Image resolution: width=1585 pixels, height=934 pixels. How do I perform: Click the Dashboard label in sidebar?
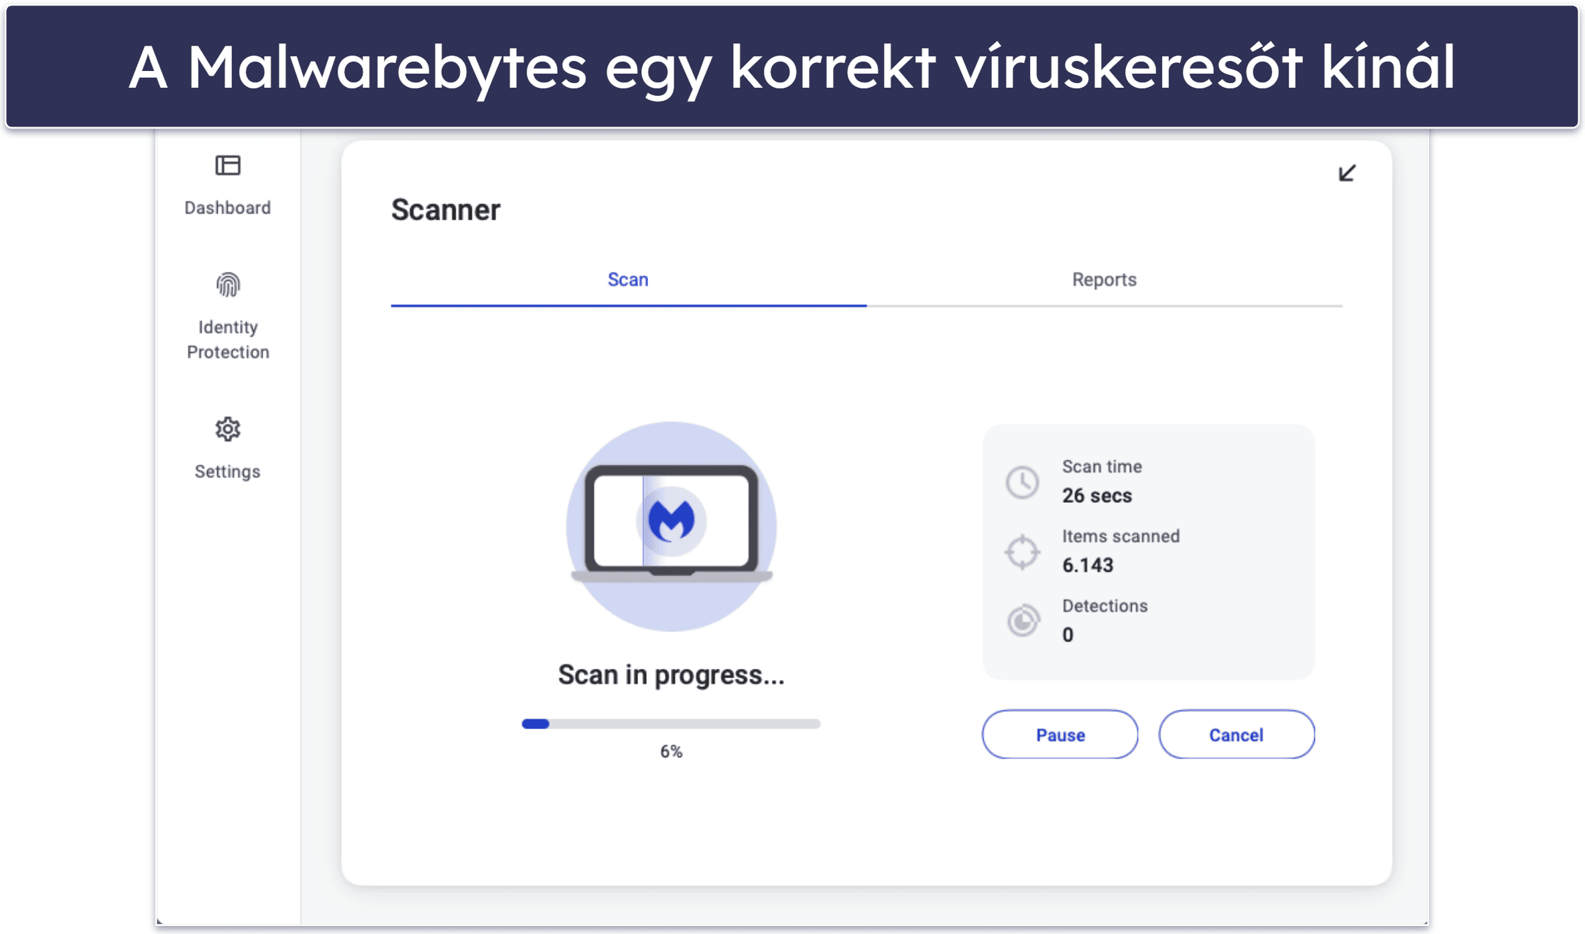tap(228, 208)
